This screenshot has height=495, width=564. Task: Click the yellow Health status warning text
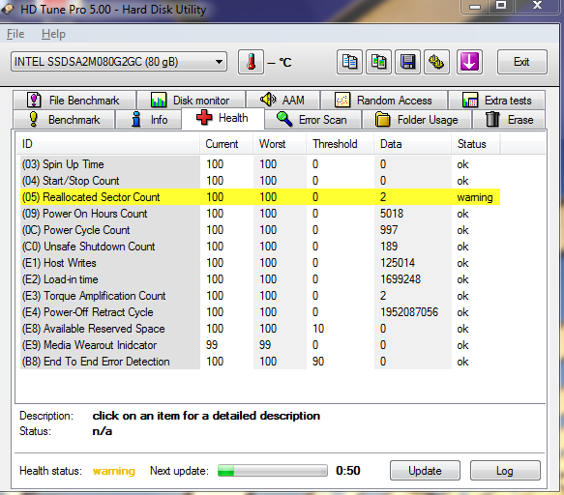point(113,471)
